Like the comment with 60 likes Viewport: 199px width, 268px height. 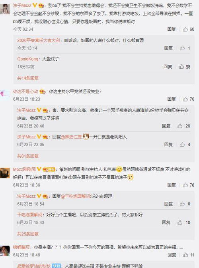coord(188,29)
